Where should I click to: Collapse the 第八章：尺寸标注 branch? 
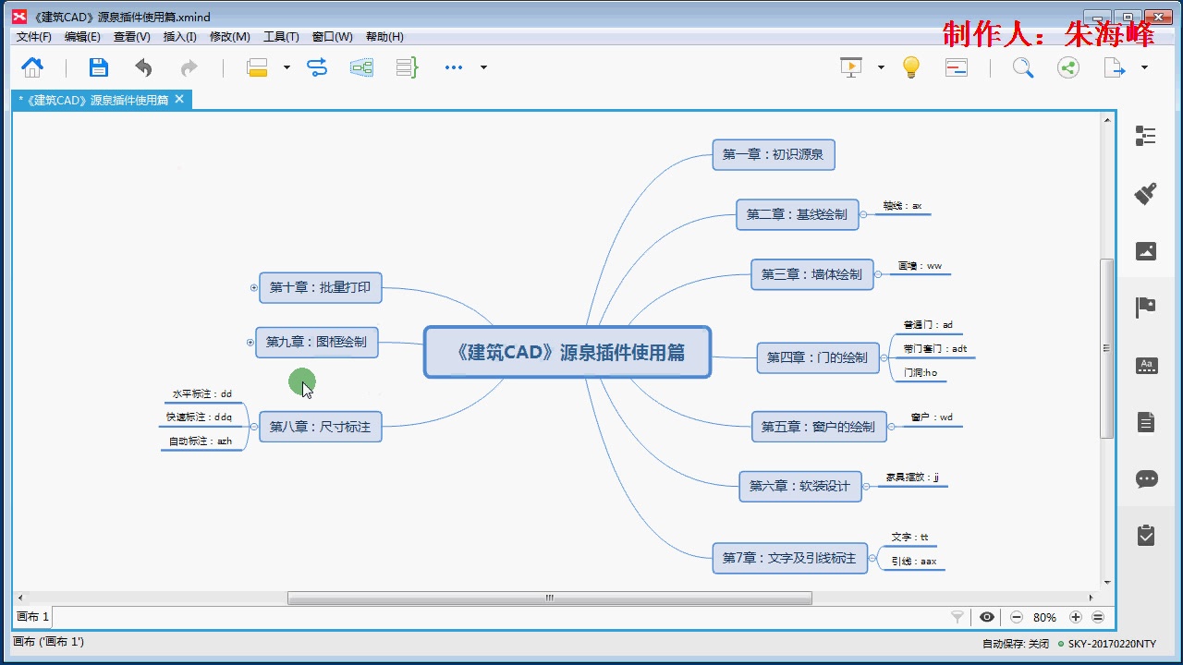coord(254,427)
